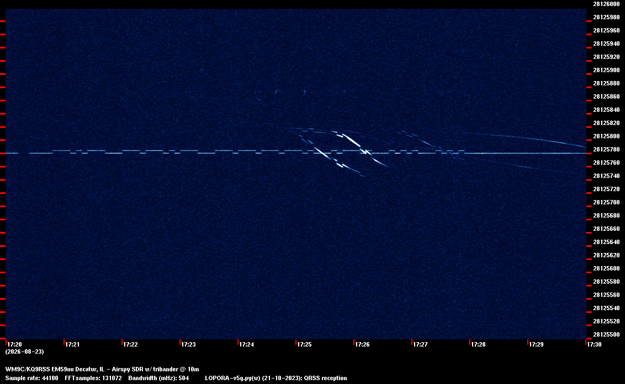Click the Sample rate: 44100 text
The width and height of the screenshot is (625, 384).
click(31, 378)
